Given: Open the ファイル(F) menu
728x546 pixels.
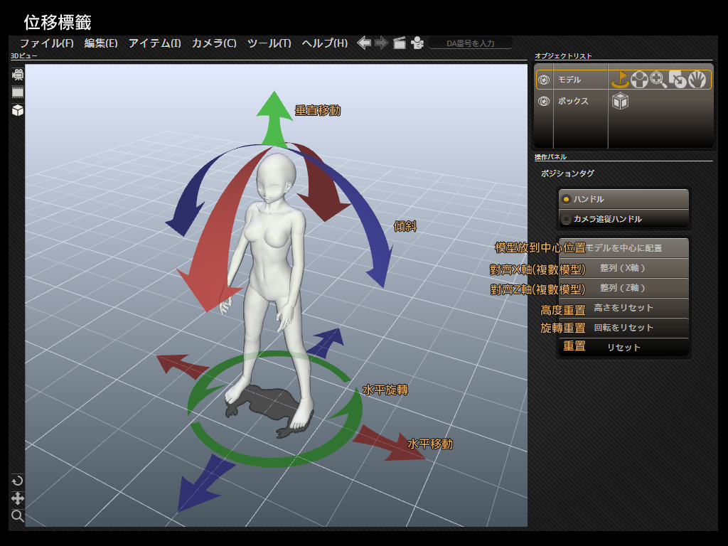Looking at the screenshot, I should point(47,43).
